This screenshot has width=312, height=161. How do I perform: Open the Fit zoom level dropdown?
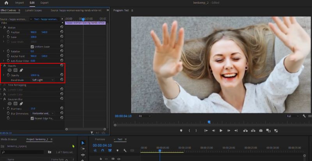pos(145,116)
